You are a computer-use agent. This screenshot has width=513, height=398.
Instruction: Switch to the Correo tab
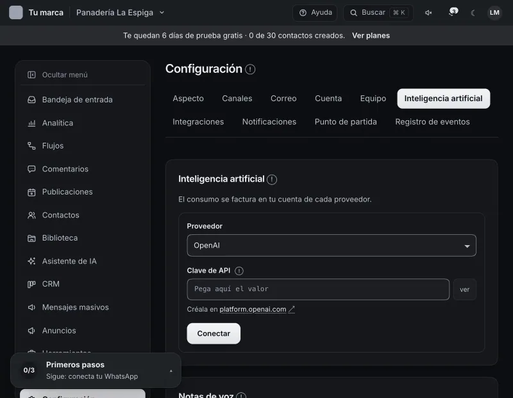point(283,99)
